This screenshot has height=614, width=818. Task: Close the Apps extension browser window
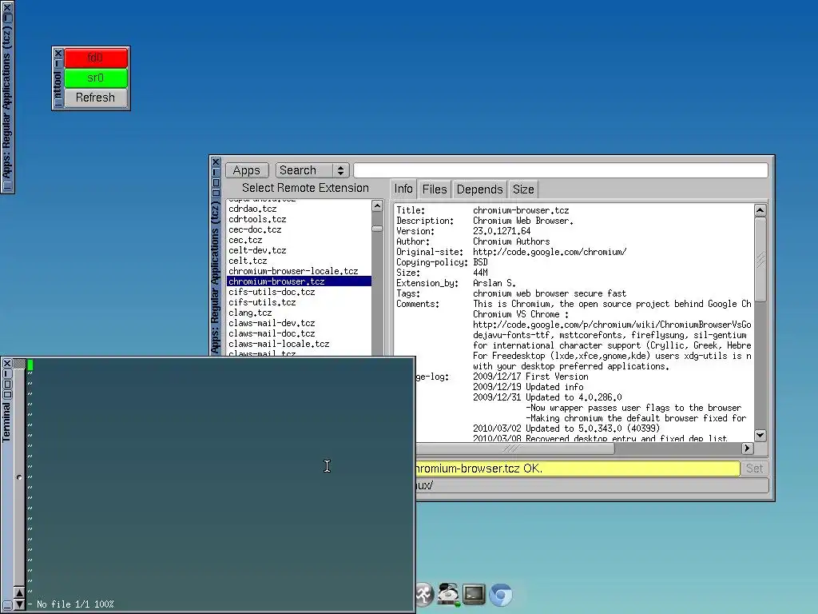point(216,161)
